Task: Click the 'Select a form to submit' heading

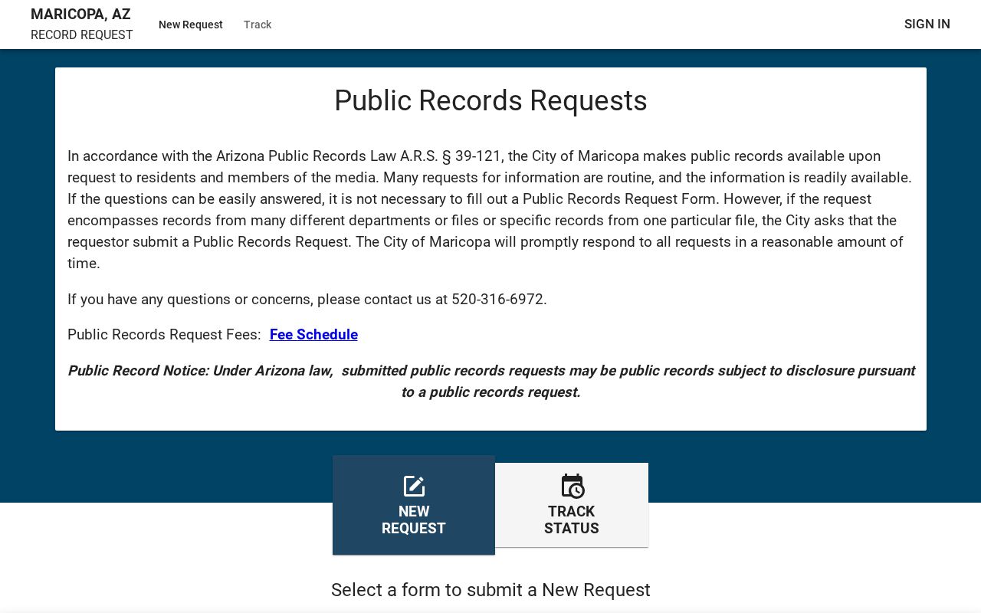Action: pos(490,590)
